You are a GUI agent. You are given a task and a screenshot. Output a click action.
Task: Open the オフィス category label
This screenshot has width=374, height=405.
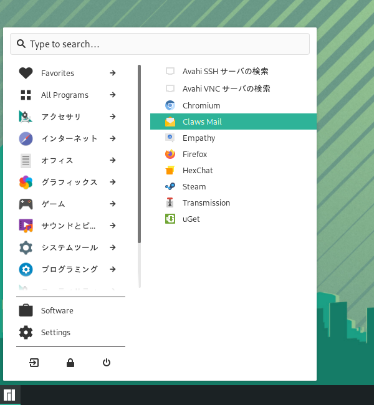pos(57,160)
